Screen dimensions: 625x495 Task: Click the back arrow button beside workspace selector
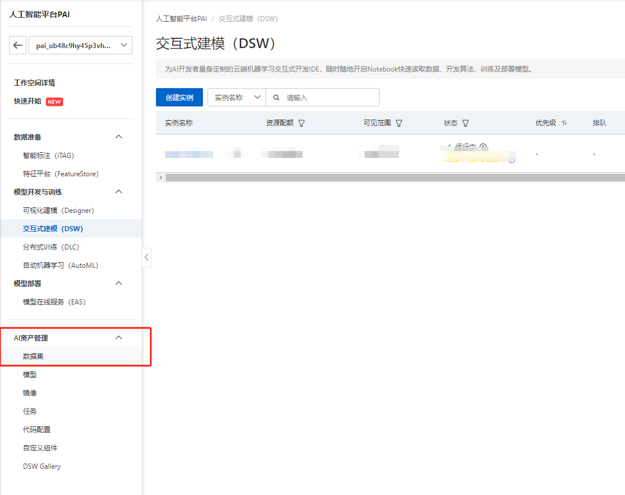tap(18, 45)
